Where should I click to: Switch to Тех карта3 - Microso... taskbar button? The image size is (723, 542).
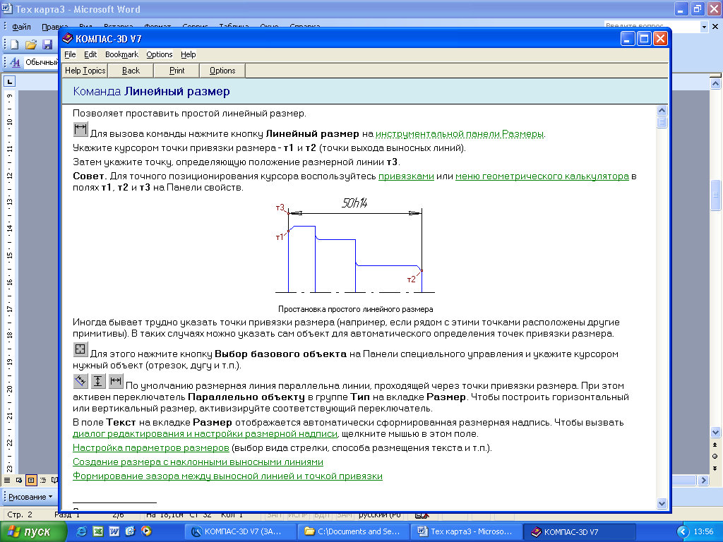[466, 531]
